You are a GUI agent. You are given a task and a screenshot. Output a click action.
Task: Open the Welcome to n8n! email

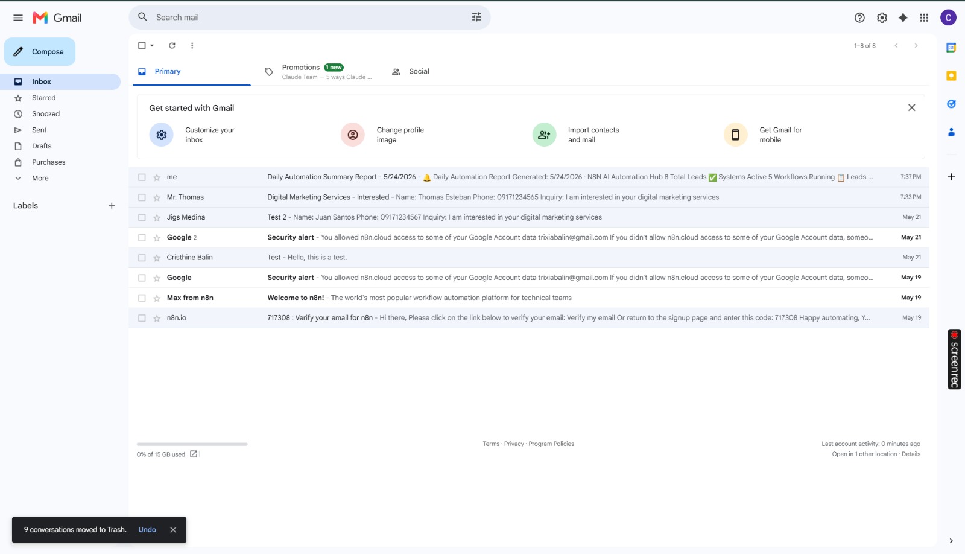tap(529, 298)
